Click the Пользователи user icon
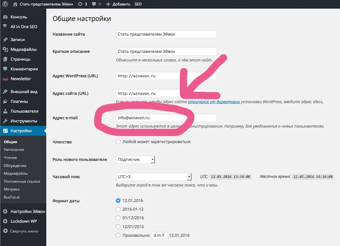The height and width of the screenshot is (246, 340). [5, 111]
